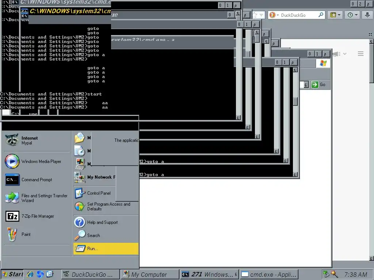The image size is (374, 280).
Task: Click the tab groups grid icon
Action: pos(370,35)
